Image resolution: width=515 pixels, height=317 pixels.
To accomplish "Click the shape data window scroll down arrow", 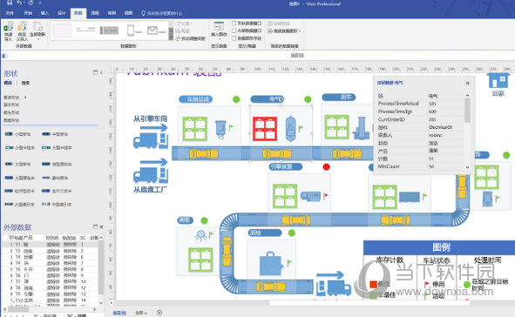I will point(467,167).
